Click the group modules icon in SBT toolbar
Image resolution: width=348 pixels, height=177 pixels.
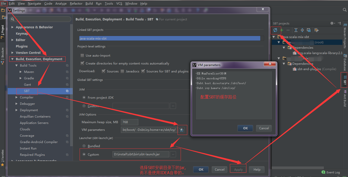(x=309, y=30)
